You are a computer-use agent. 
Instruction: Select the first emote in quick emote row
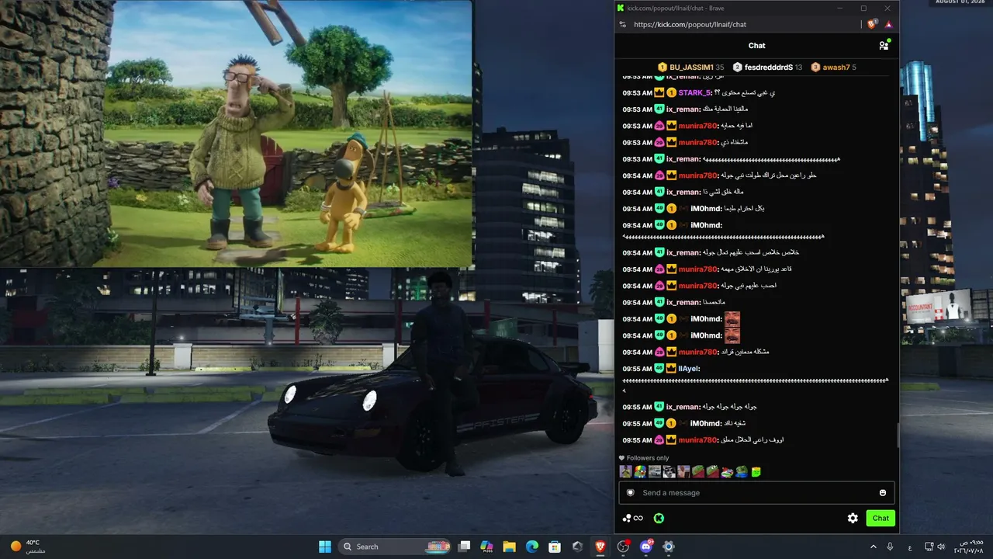point(625,471)
